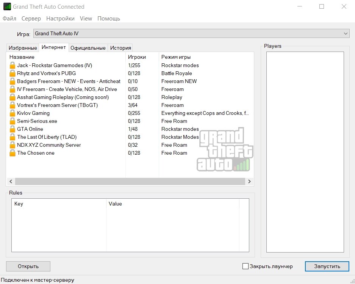Click player count '1/48' of GTA Online
Viewport: 355px width, 284px height.
click(133, 129)
